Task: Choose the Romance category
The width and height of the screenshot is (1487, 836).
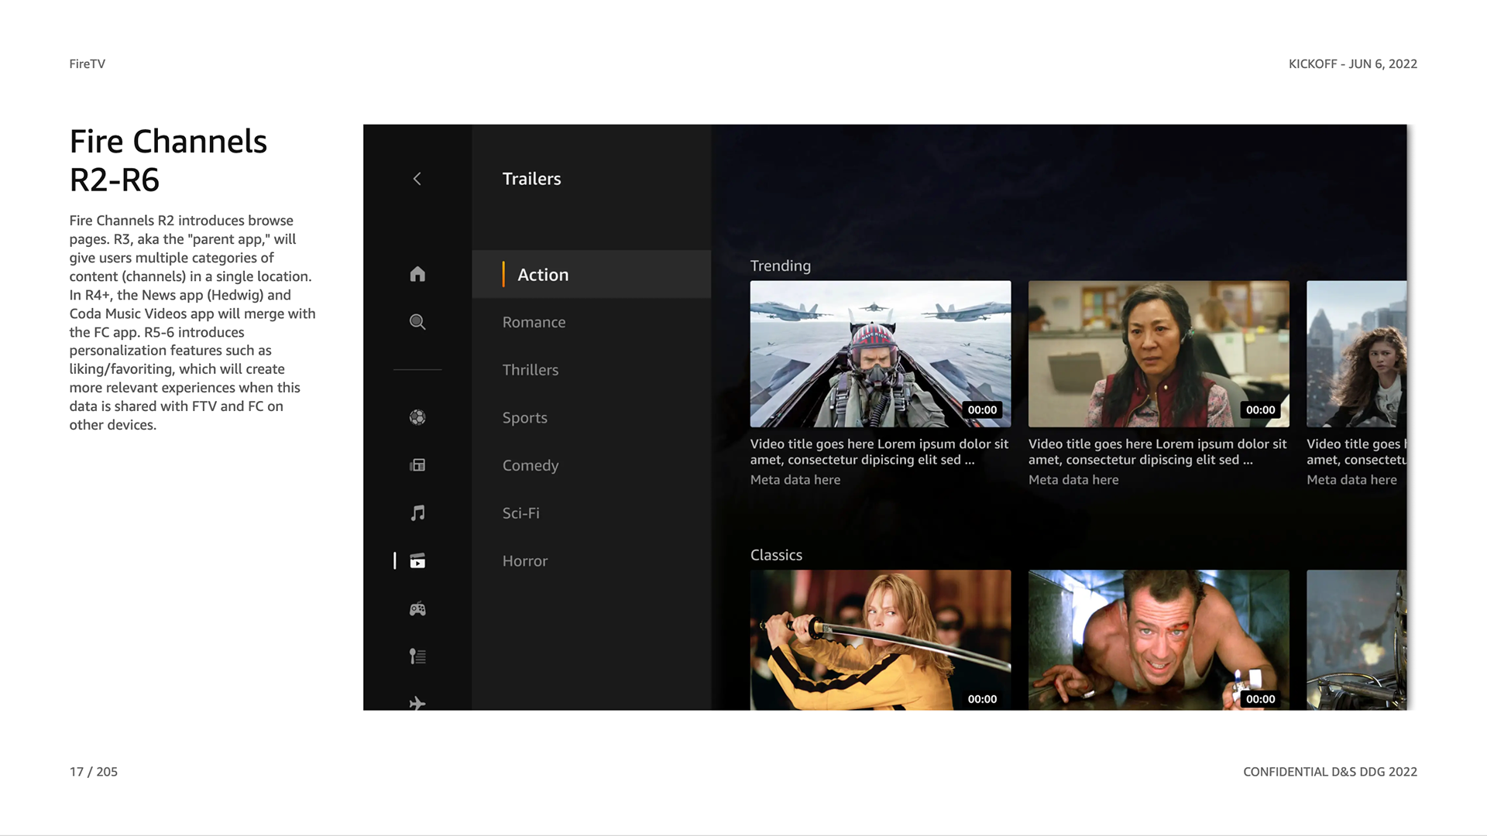Action: [534, 322]
